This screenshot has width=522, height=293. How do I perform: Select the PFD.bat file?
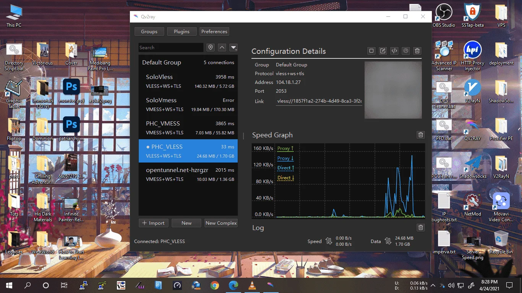pos(444,129)
